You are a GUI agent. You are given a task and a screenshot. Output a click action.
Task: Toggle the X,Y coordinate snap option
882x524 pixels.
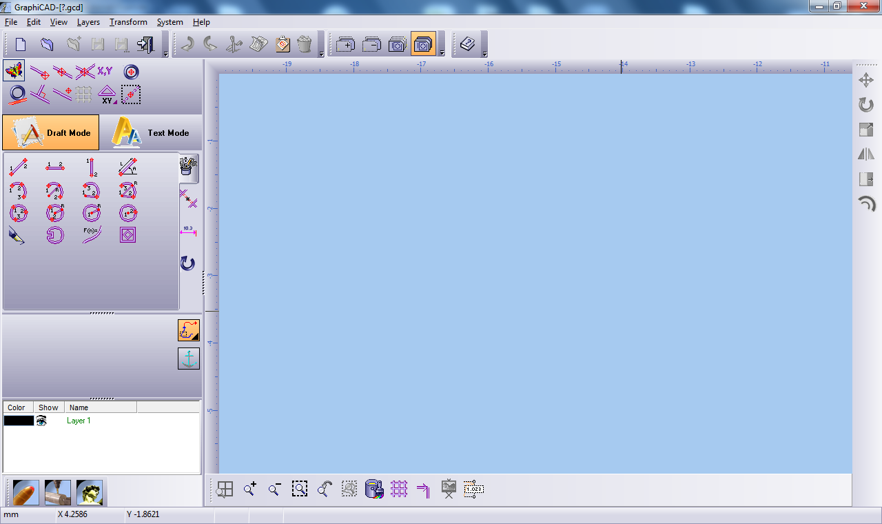[x=105, y=71]
